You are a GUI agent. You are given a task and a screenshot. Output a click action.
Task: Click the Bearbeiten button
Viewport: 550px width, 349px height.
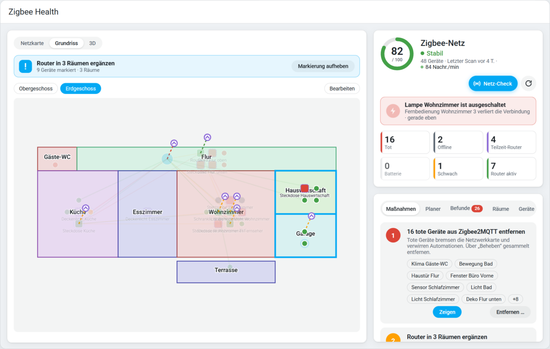pos(342,89)
